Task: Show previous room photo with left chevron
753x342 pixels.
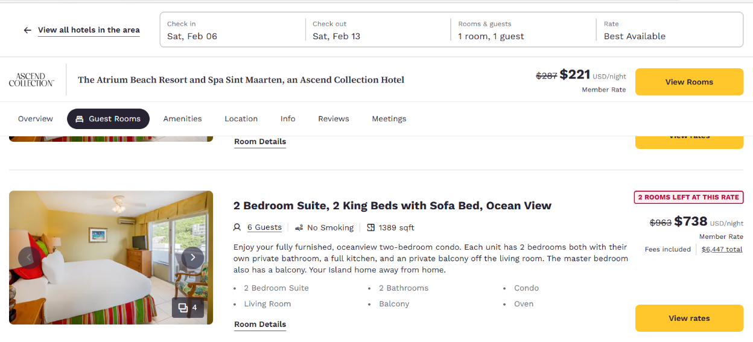Action: [29, 258]
